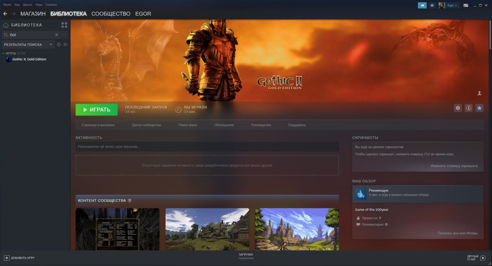The image size is (492, 266).
Task: Focus the library search field
Action: pyautogui.click(x=32, y=35)
